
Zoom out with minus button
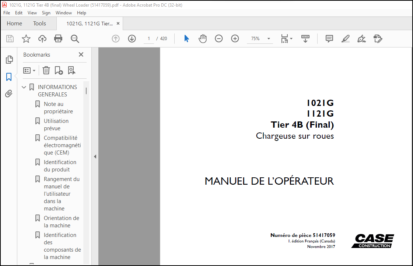click(218, 39)
